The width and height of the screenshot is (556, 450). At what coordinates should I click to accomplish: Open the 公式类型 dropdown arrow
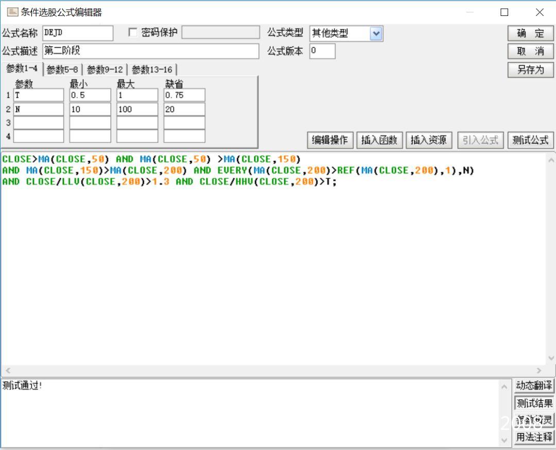coord(376,34)
